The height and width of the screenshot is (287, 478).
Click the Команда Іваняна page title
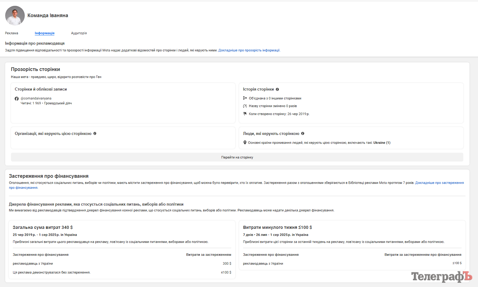point(48,15)
